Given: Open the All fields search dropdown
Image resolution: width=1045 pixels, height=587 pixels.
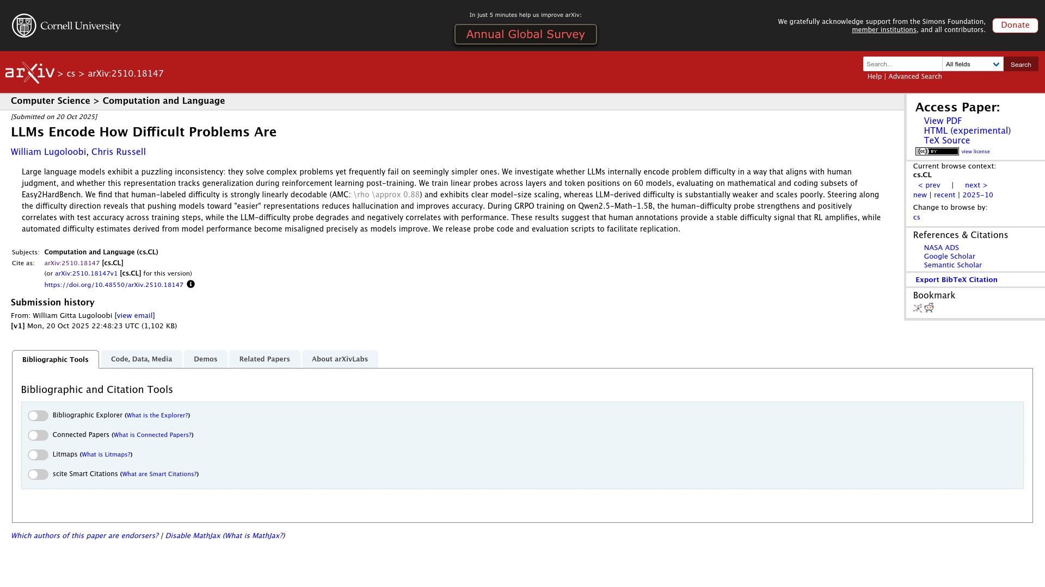Looking at the screenshot, I should [973, 64].
